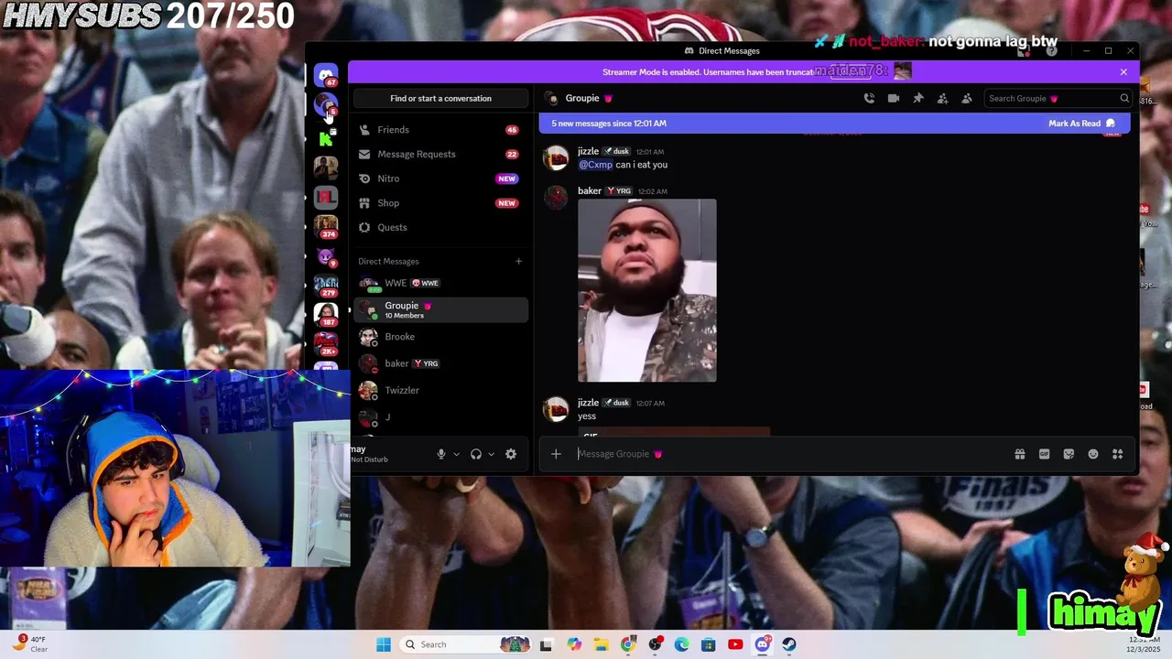The image size is (1172, 659).
Task: Open Copilot from taskbar
Action: coord(573,644)
